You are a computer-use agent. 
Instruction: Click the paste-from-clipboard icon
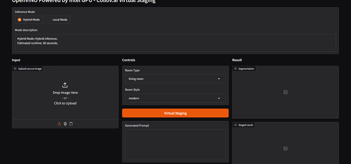(x=71, y=124)
